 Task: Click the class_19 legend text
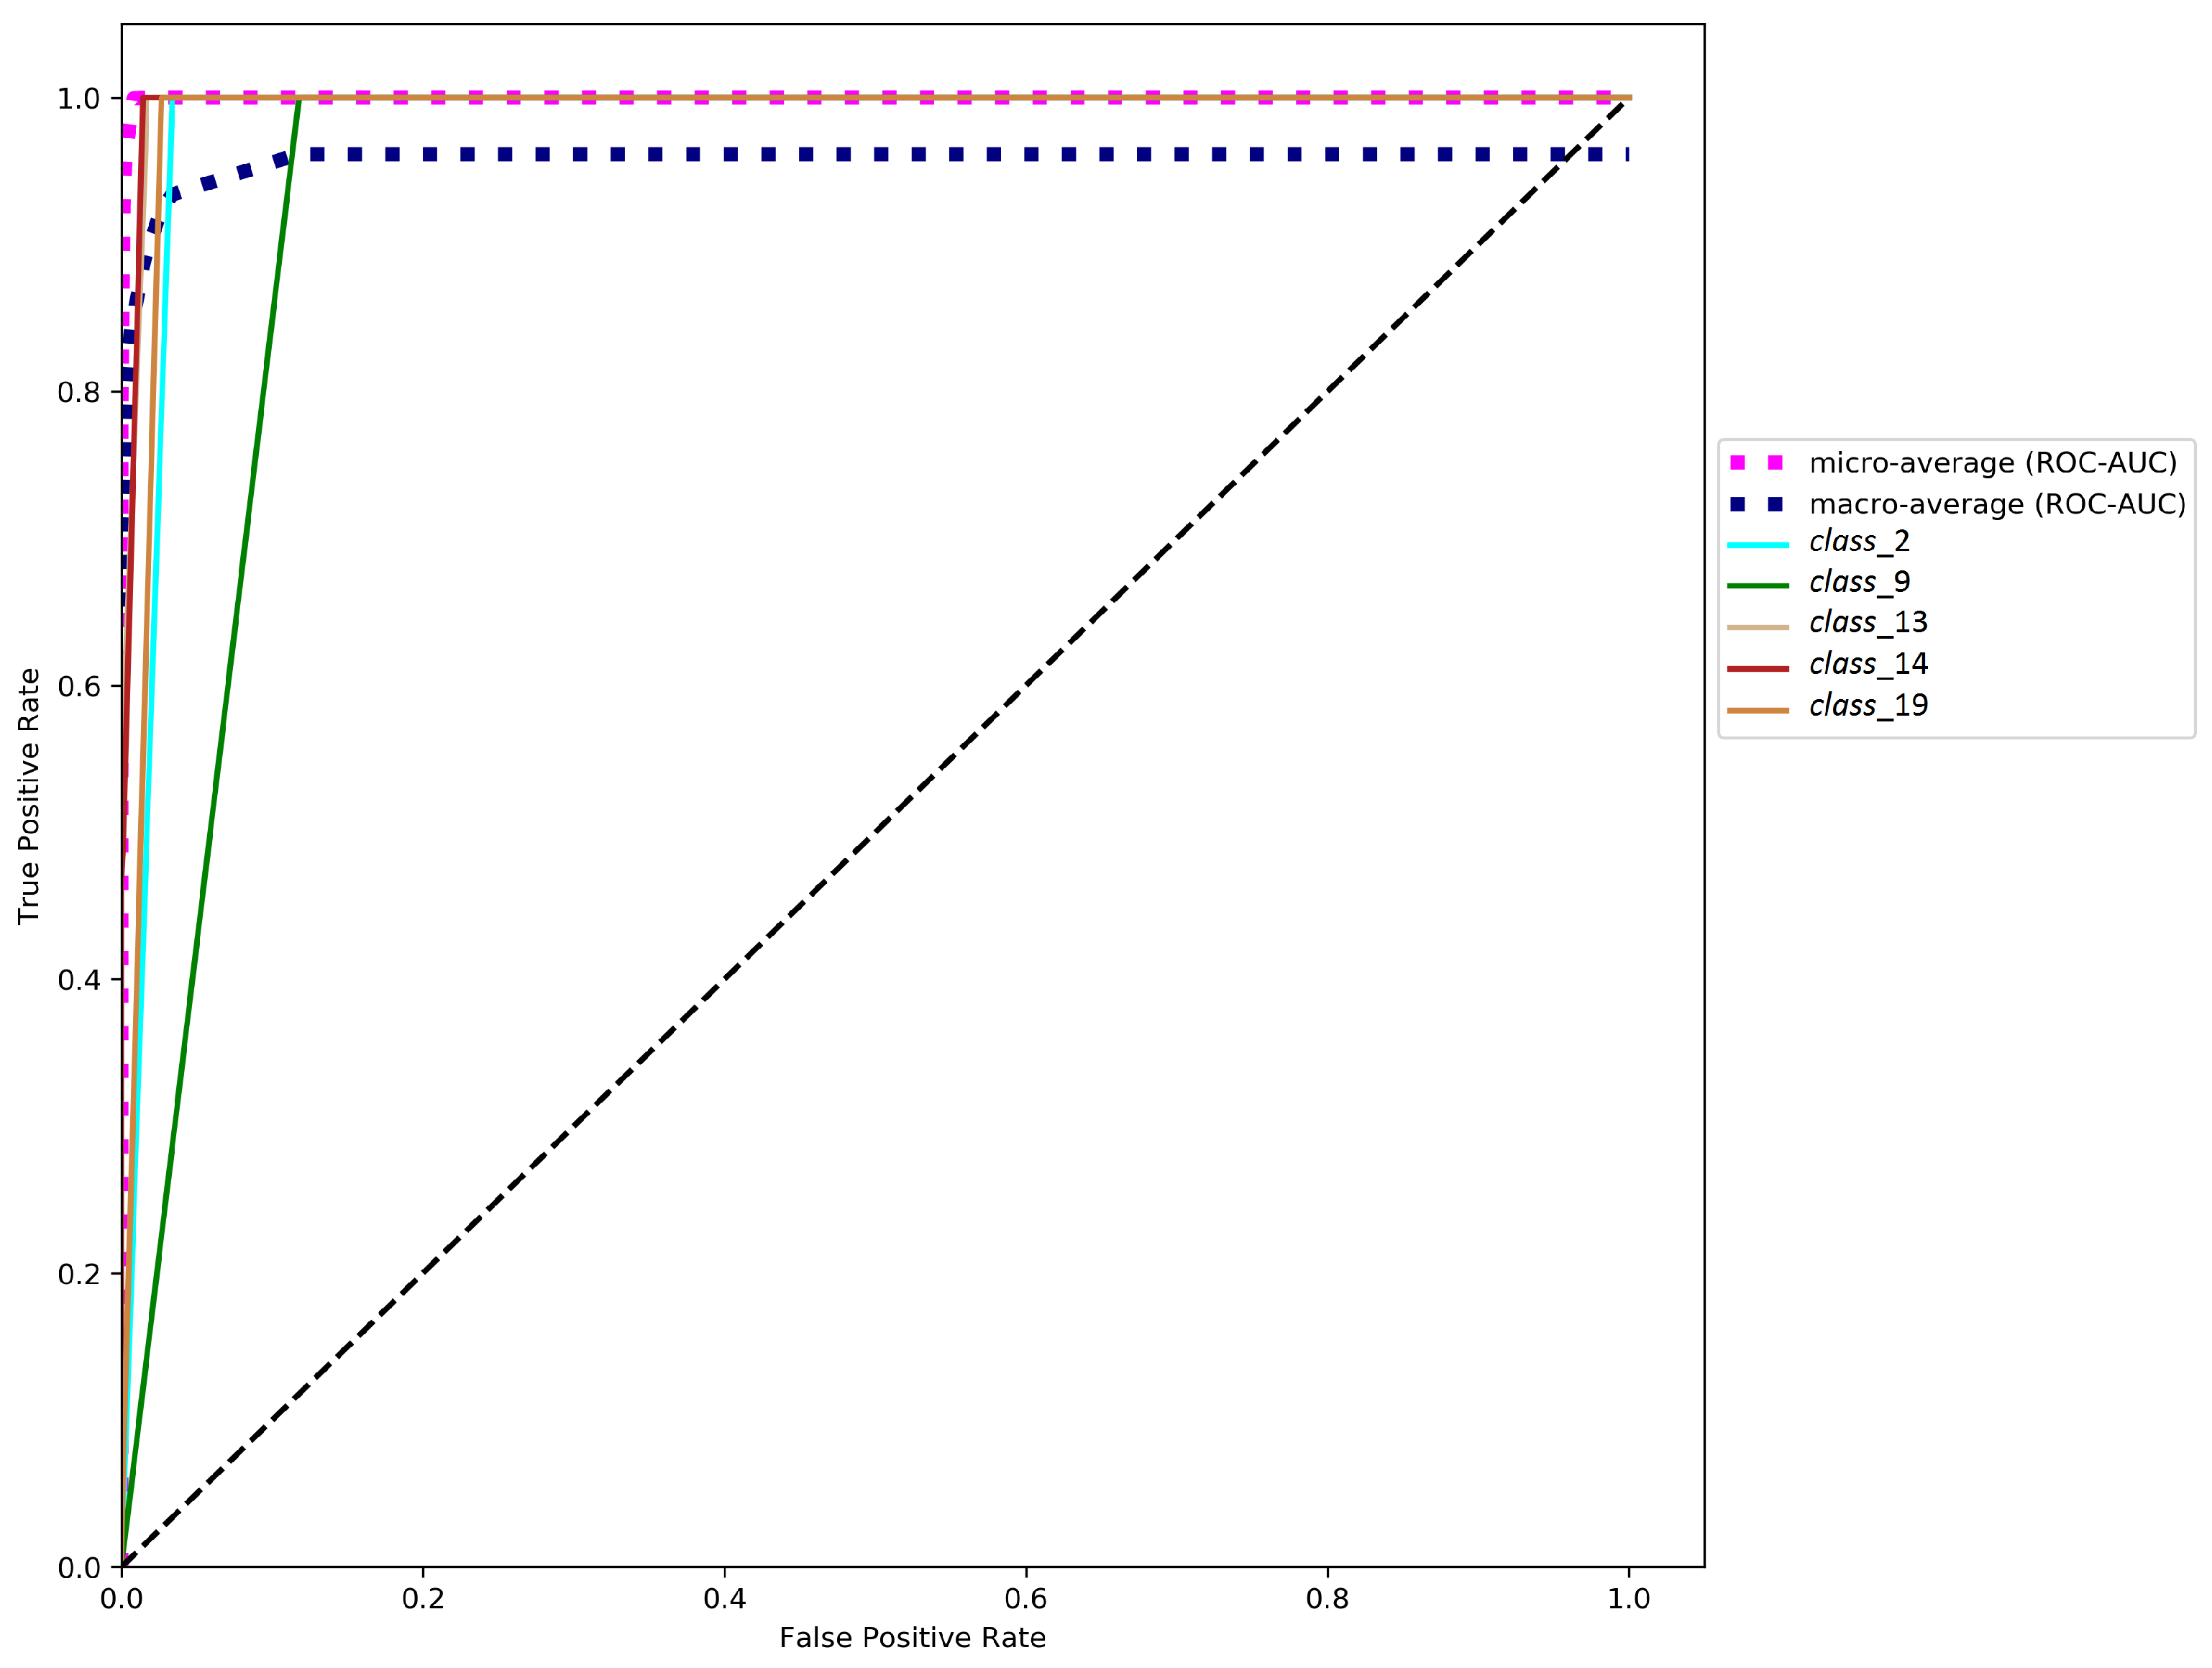click(x=1868, y=706)
